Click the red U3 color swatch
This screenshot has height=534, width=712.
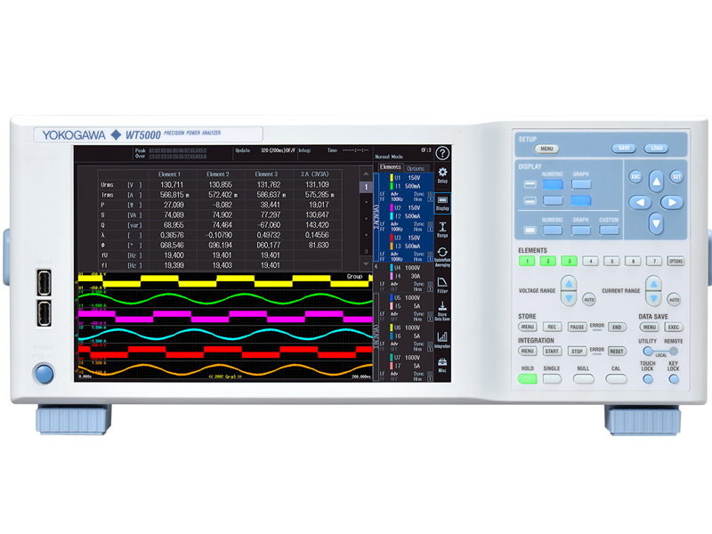point(392,238)
